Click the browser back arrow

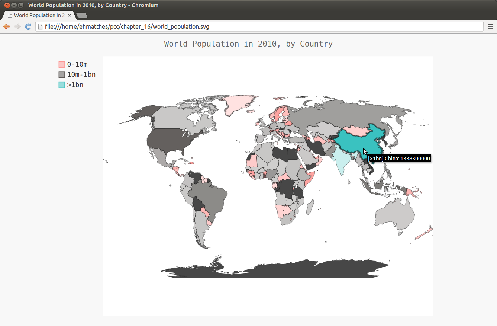point(6,26)
